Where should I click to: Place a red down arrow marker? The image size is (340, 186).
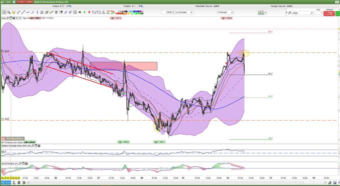pos(89,12)
